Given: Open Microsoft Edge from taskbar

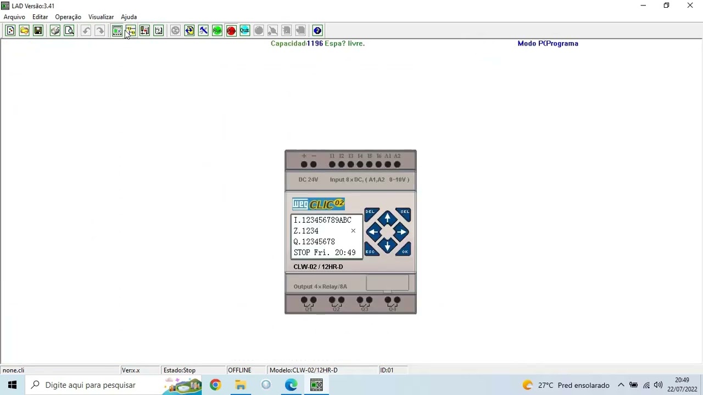Looking at the screenshot, I should 291,385.
